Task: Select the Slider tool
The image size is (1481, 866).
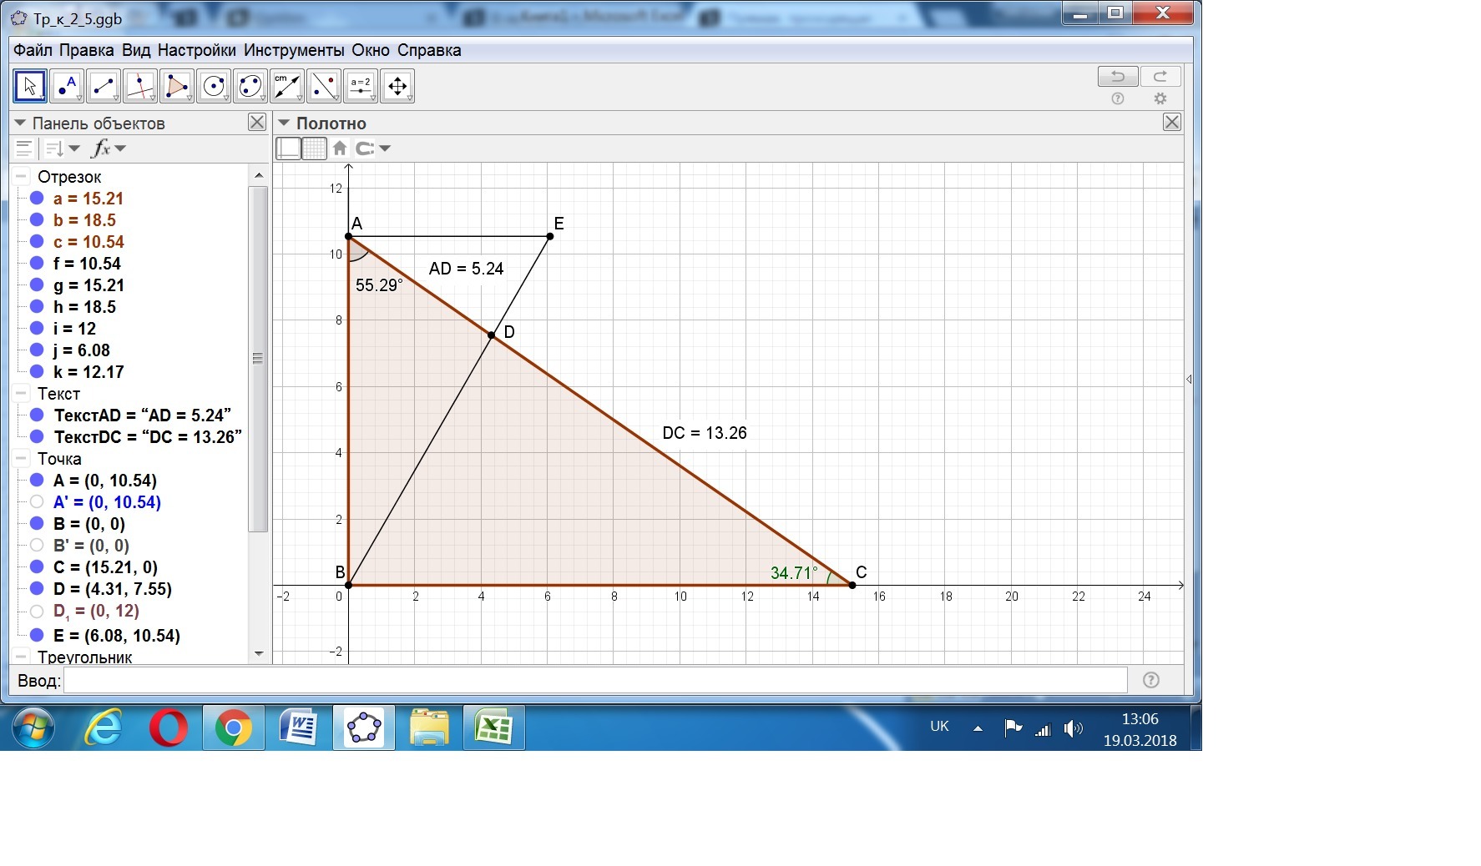Action: pyautogui.click(x=360, y=85)
